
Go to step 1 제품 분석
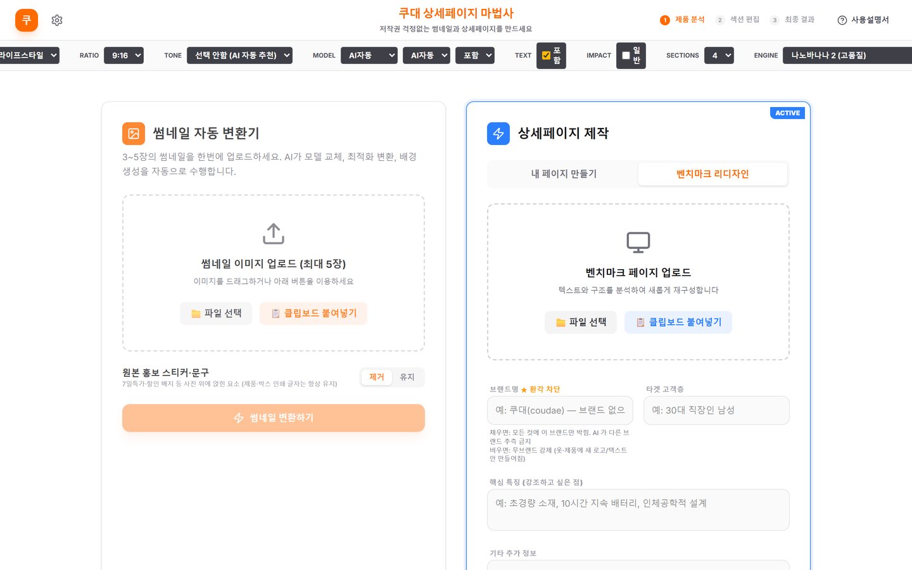pyautogui.click(x=682, y=20)
